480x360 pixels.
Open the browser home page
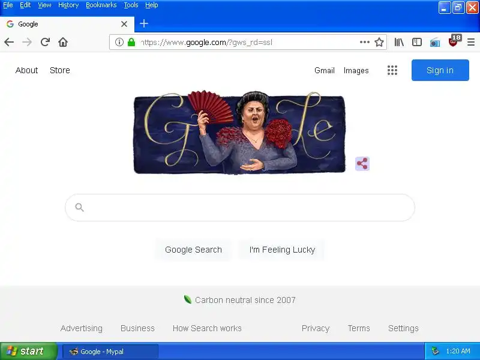click(63, 42)
